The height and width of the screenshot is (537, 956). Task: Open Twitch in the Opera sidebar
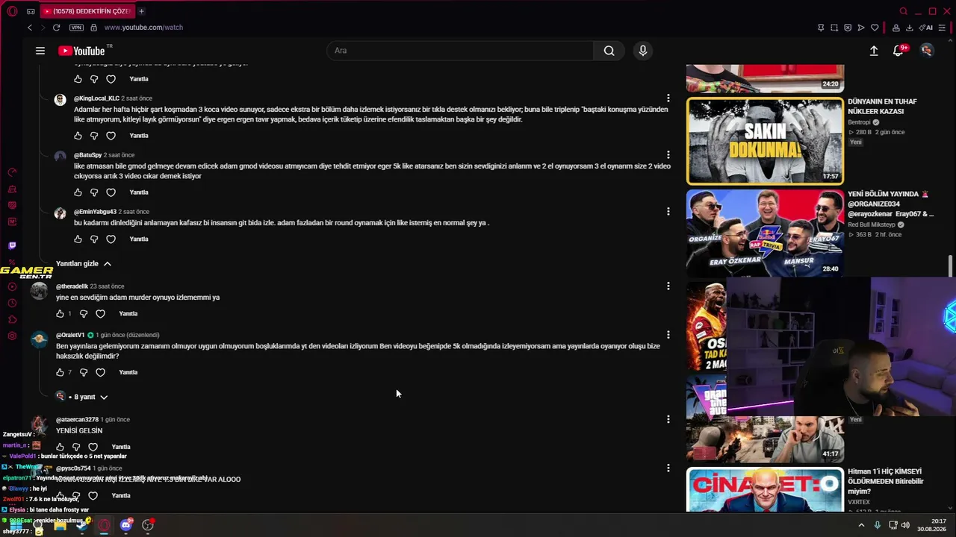[x=12, y=245]
